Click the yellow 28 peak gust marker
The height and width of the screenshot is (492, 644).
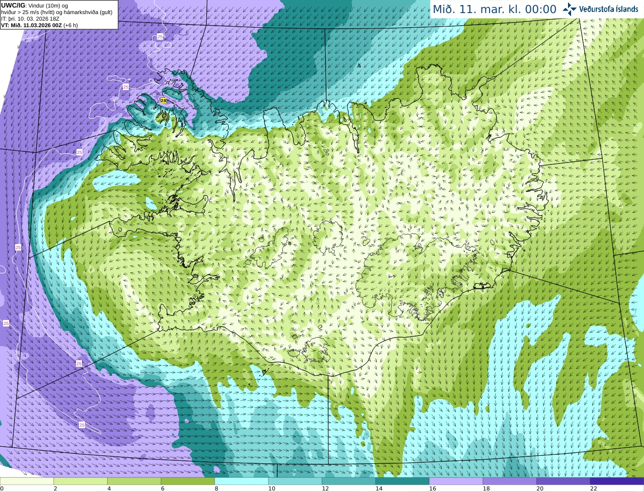click(164, 101)
